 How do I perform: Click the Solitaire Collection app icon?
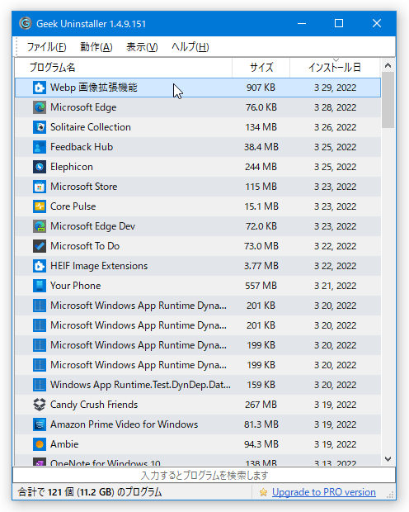click(x=40, y=127)
